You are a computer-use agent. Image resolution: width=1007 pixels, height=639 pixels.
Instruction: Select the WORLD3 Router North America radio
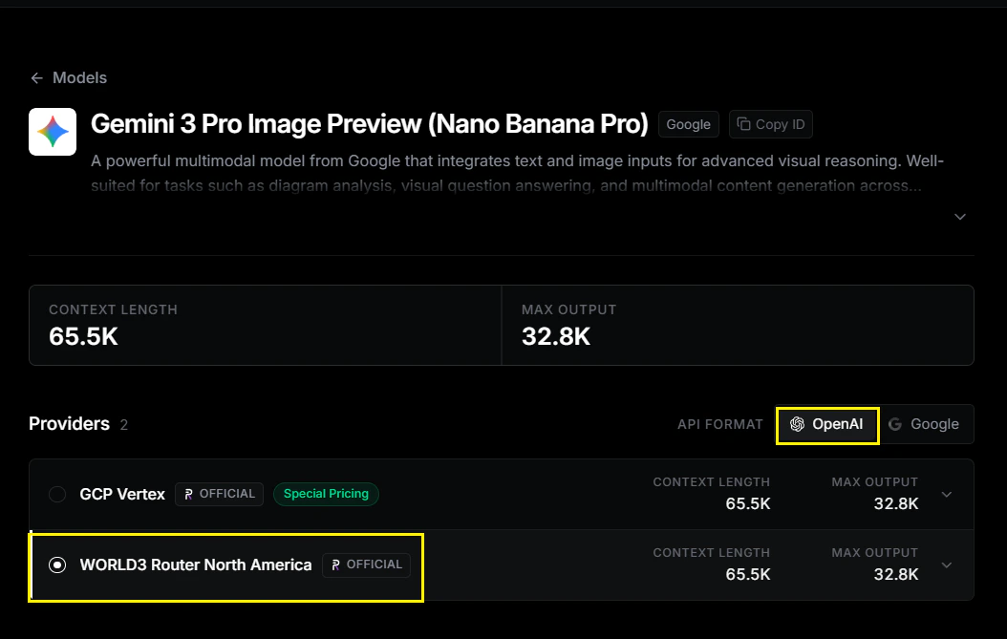(57, 564)
